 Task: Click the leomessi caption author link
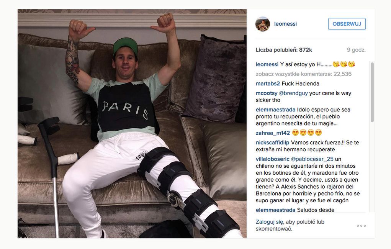point(267,64)
